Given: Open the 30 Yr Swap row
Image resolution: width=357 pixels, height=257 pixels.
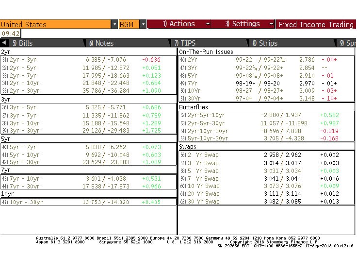Looking at the screenshot, I should 266,201.
